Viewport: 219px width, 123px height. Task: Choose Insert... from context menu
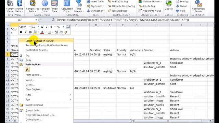46,80
